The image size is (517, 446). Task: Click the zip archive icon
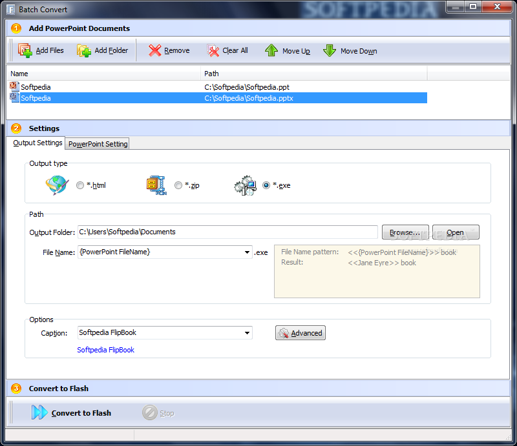coord(156,185)
